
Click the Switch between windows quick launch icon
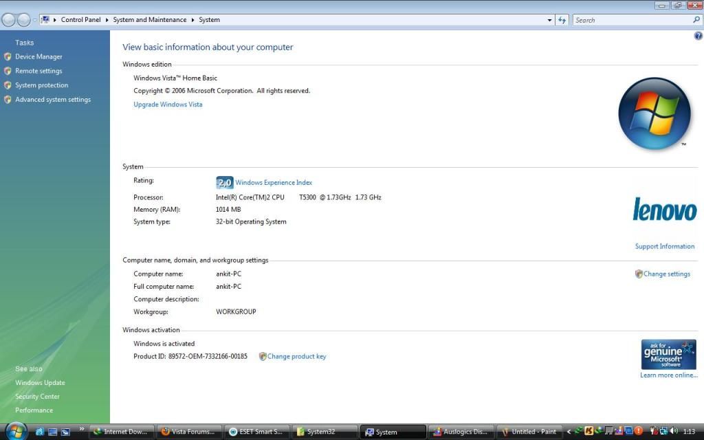pos(65,432)
